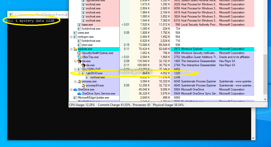This screenshot has height=147, width=271.
Task: Click the parent ida.exe portrait icon
Action: click(79, 61)
